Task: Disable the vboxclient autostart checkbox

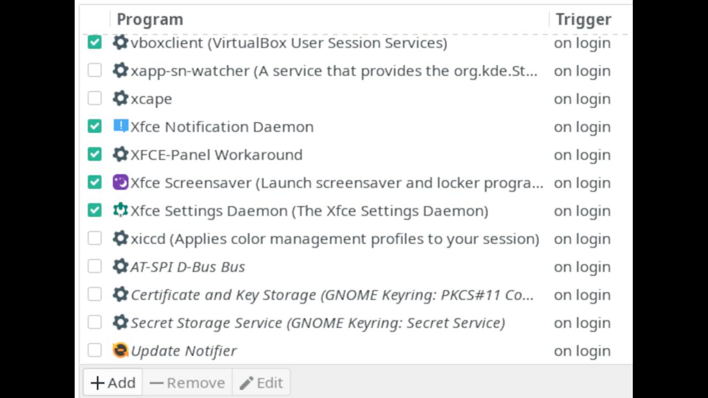Action: [x=95, y=43]
